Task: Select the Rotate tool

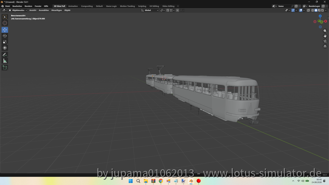Action: point(5,36)
